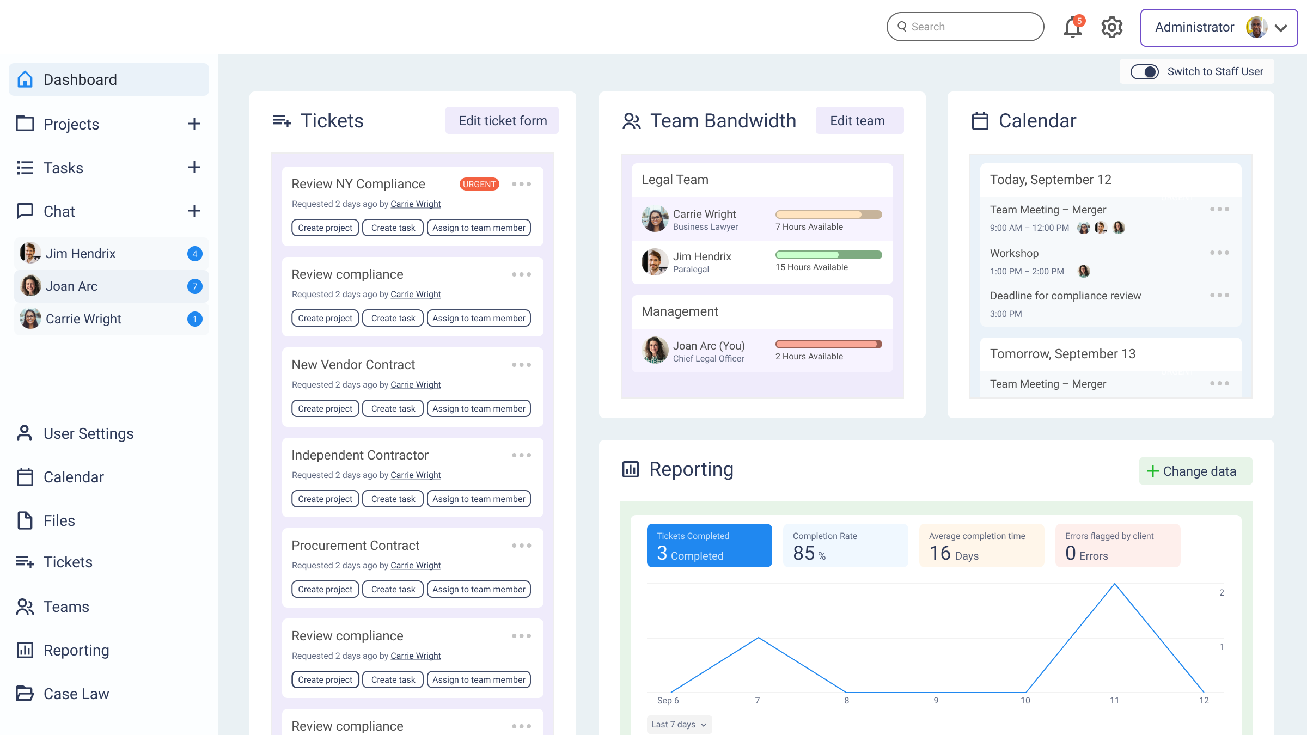Open more options for Independent Contractor ticket
Image resolution: width=1307 pixels, height=735 pixels.
(x=521, y=455)
